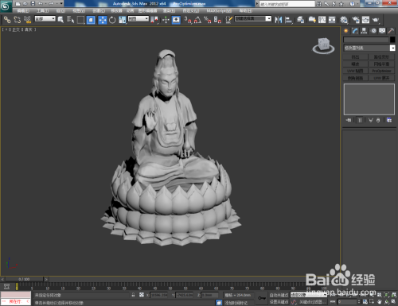This screenshot has height=306, width=398.
Task: Activate the Select Object tool
Action: tap(60, 20)
